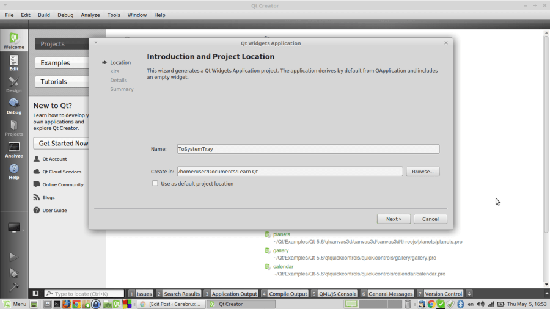Launch Terminal from taskbar panel
This screenshot has width=550, height=309.
pos(57,304)
